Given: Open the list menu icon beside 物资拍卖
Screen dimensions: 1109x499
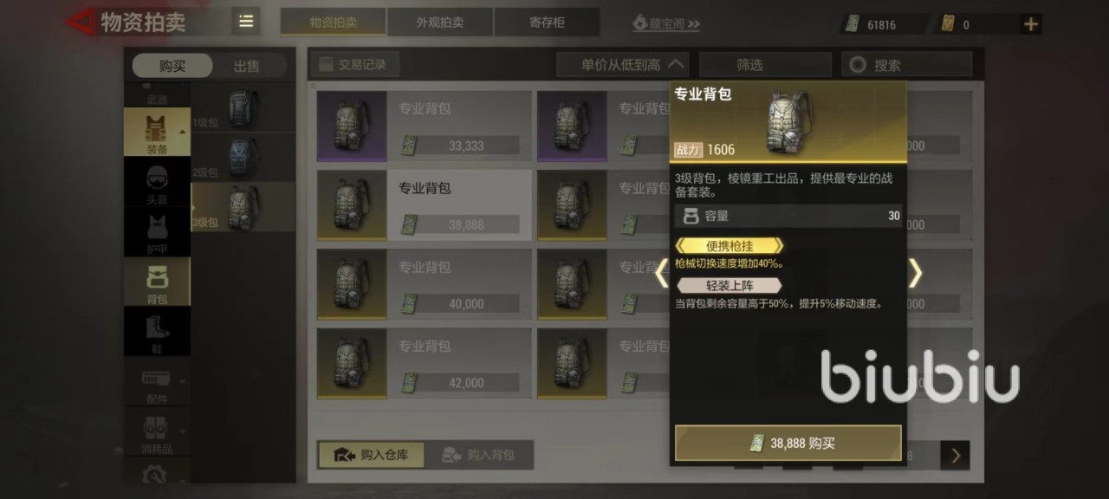Looking at the screenshot, I should 246,22.
